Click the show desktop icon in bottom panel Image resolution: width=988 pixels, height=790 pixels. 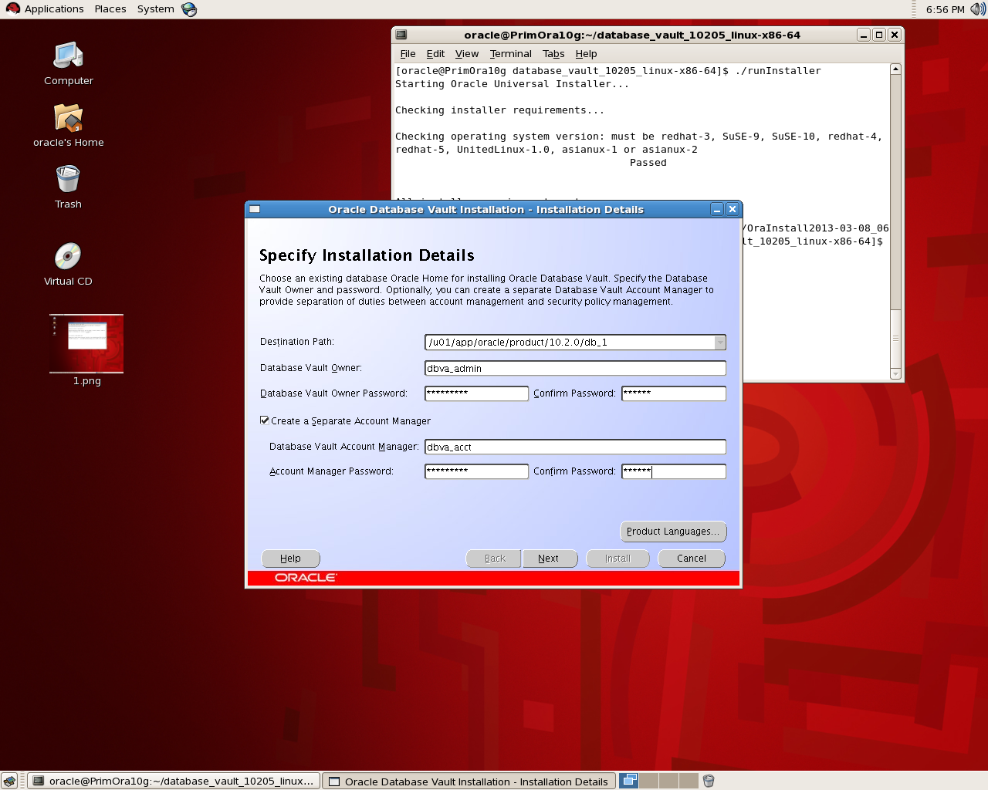(x=9, y=781)
